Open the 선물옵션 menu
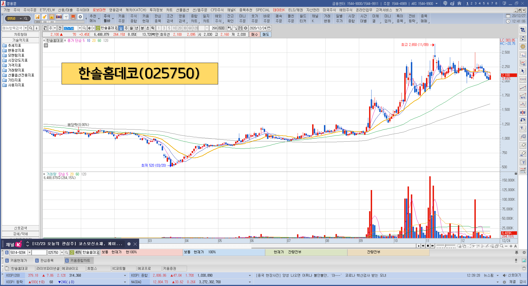 (x=182, y=10)
